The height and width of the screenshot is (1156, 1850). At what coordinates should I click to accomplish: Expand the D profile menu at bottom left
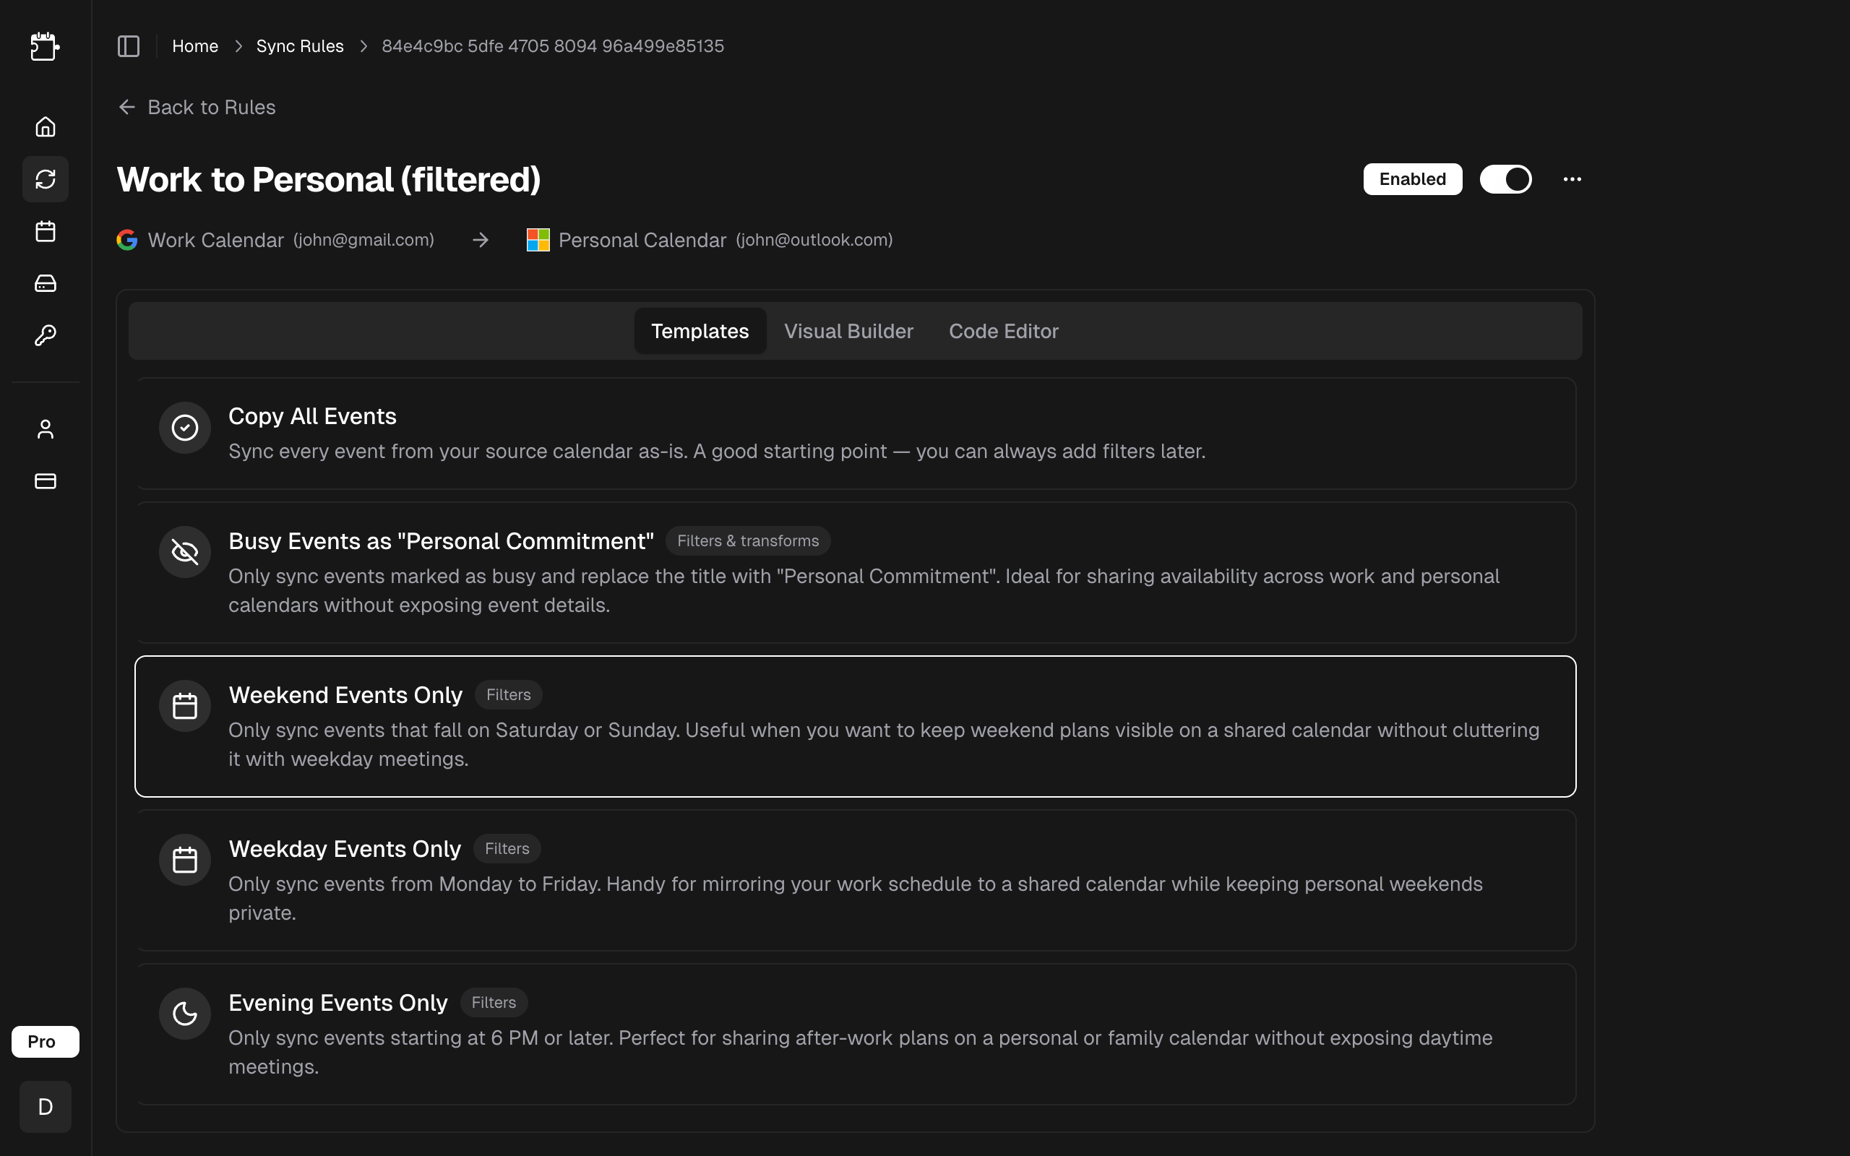tap(45, 1106)
